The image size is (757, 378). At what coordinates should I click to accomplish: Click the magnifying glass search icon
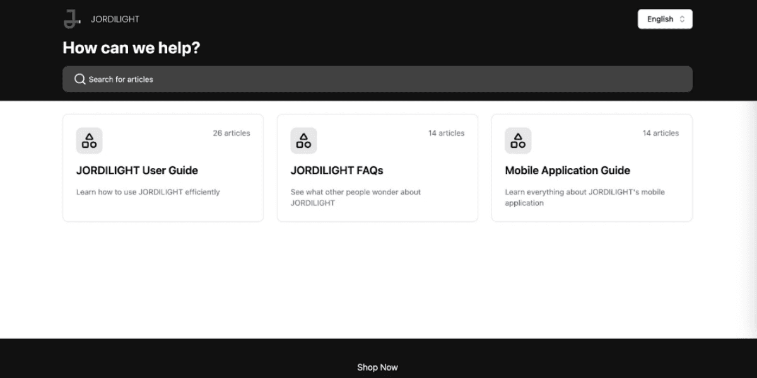pos(79,79)
